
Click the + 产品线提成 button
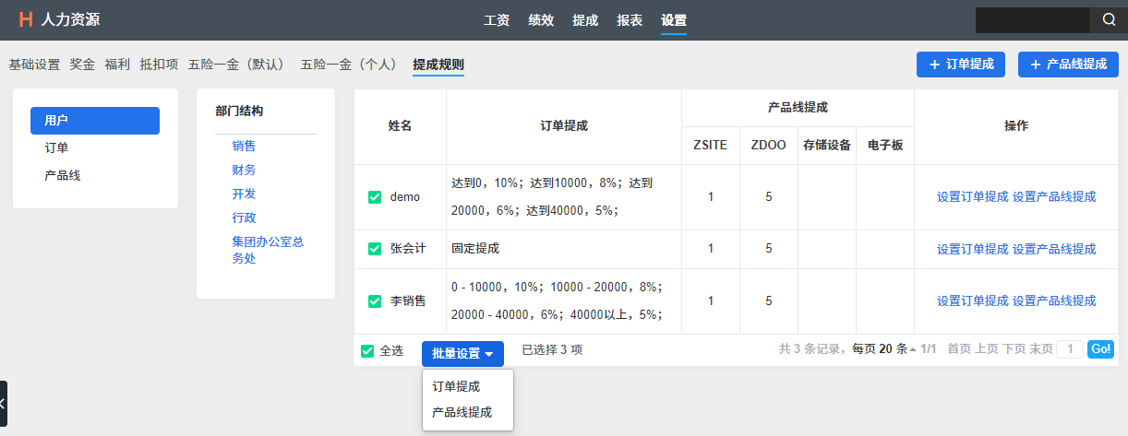click(1068, 65)
